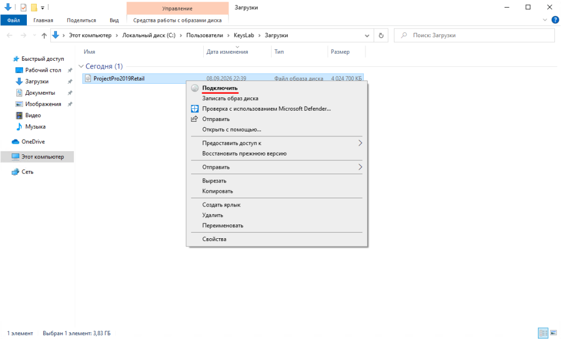Choose Записать образ диска menu item
This screenshot has width=561, height=339.
click(x=230, y=99)
